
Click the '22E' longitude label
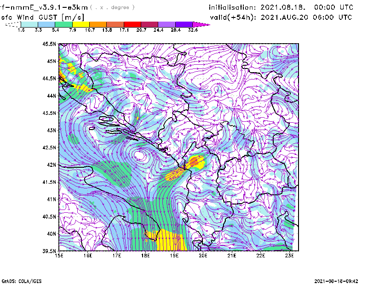tap(260, 256)
